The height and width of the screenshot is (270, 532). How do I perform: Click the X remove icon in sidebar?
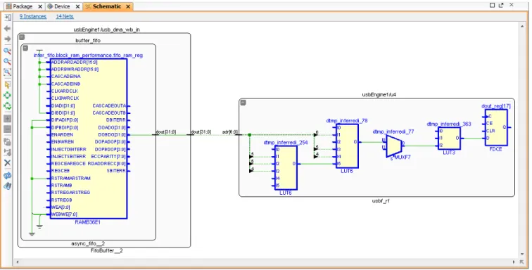point(7,163)
